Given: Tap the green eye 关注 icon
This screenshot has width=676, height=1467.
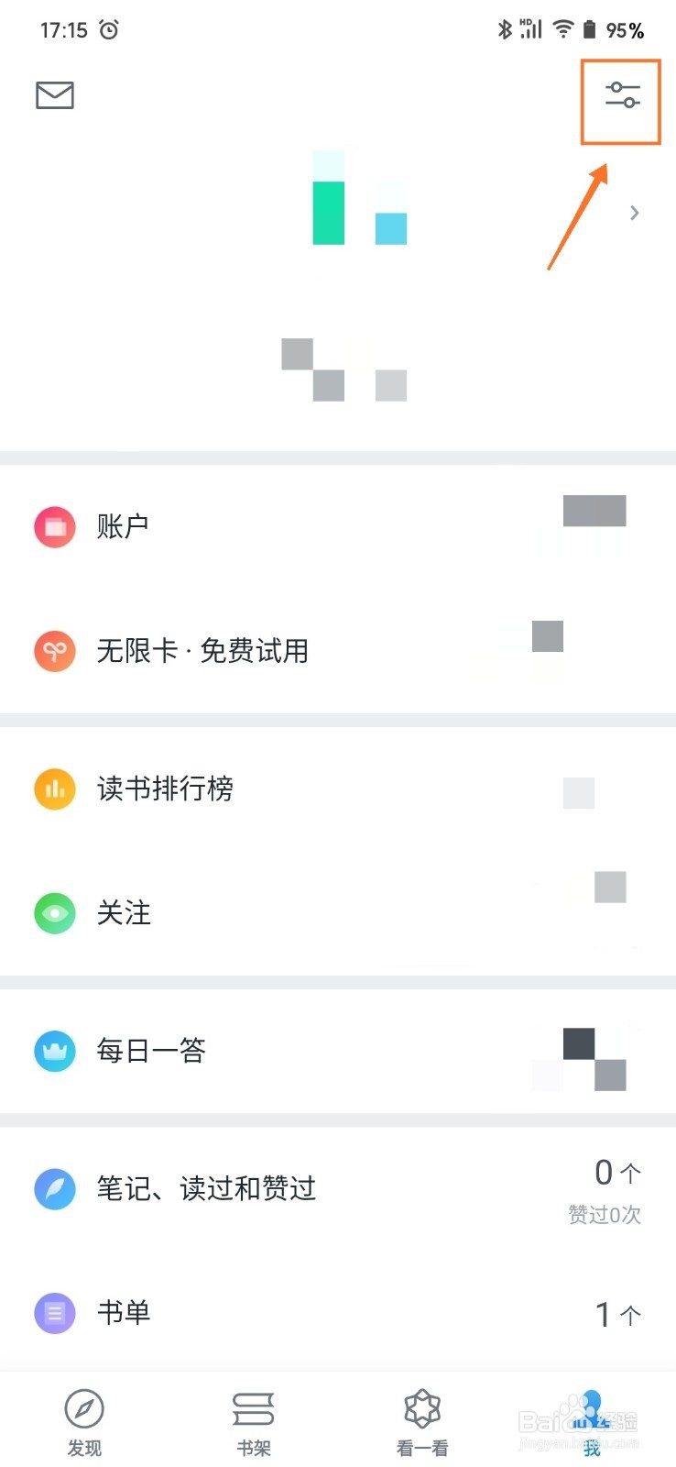Looking at the screenshot, I should click(55, 913).
